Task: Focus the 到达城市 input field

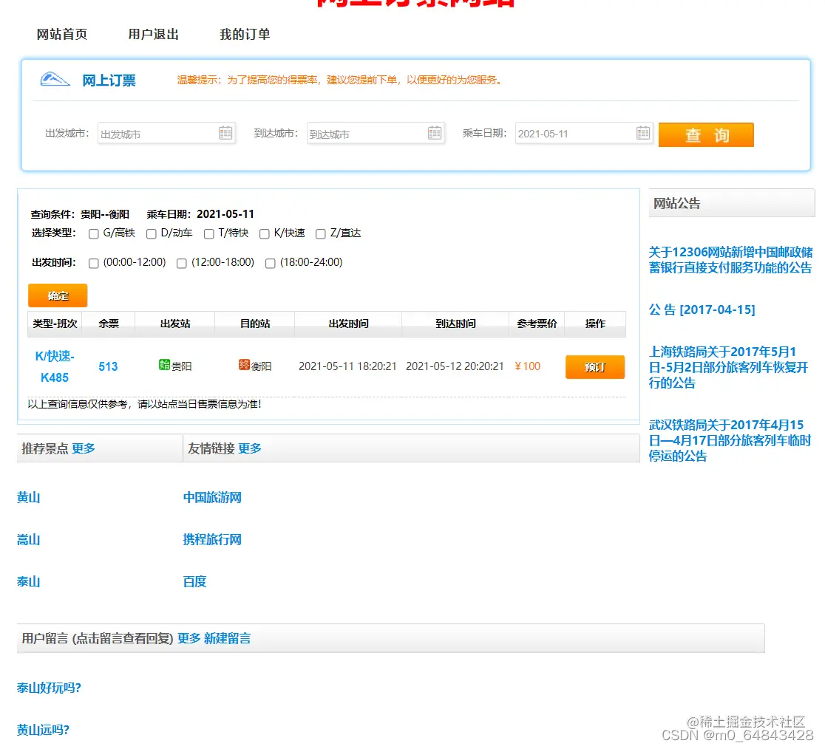Action: point(376,134)
